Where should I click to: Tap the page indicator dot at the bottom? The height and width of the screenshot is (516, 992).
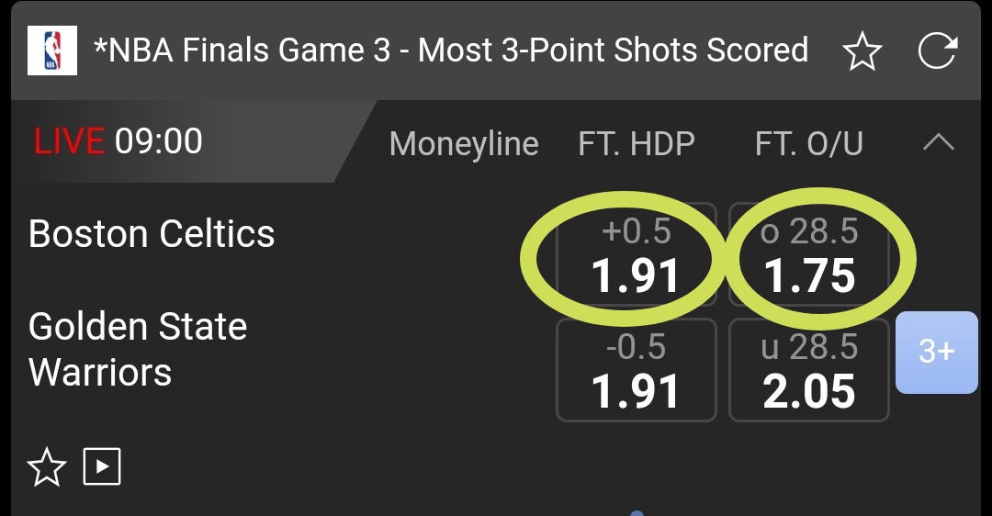point(637,512)
